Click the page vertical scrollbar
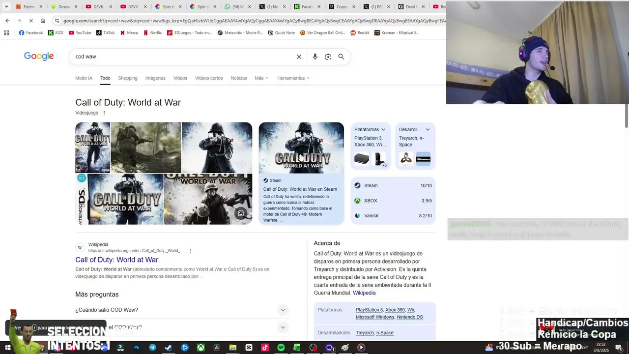 (626, 116)
